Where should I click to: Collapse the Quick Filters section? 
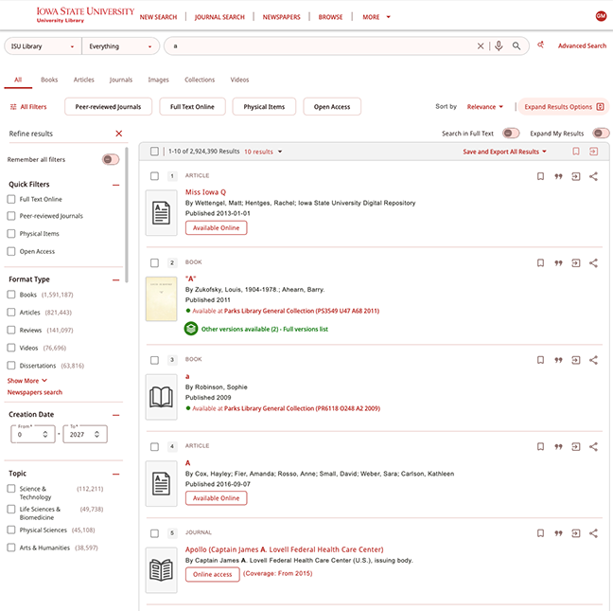115,185
